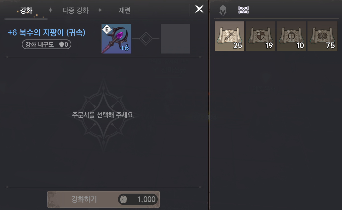Image resolution: width=342 pixels, height=210 pixels.
Task: Open the helmet equipment tab icon
Action: pos(223,10)
